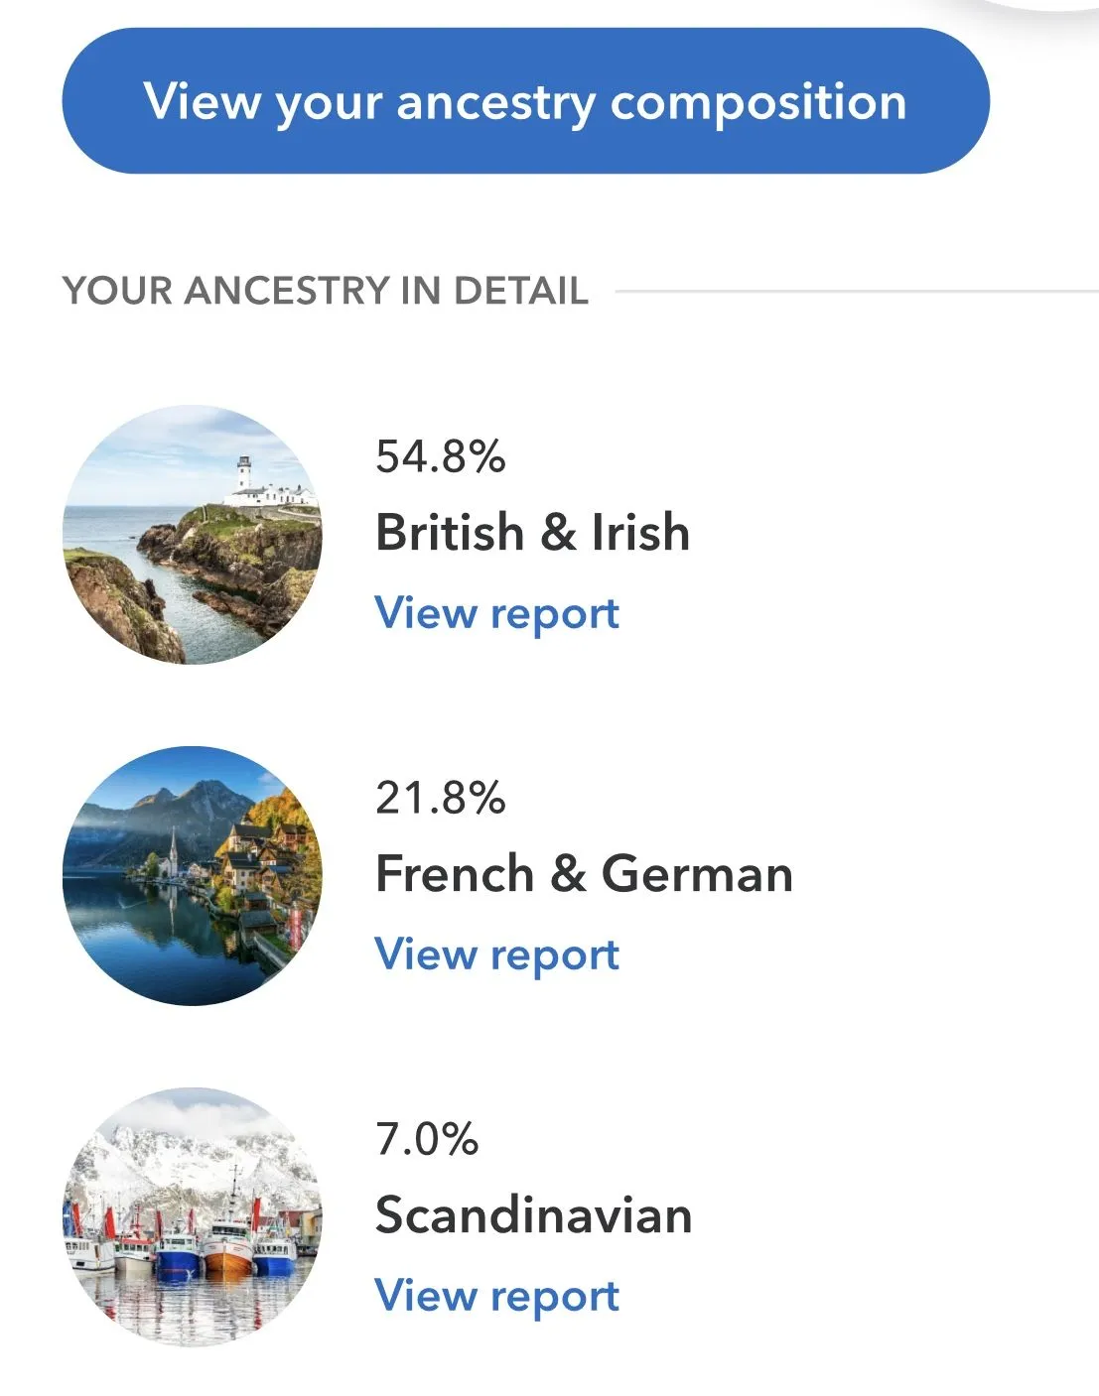Open the Scandinavian View report link

496,1296
